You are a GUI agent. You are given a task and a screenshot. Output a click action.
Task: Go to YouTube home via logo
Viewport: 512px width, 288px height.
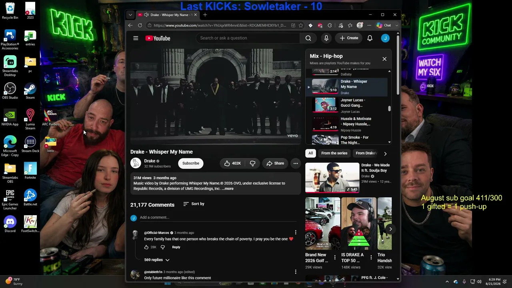pyautogui.click(x=158, y=38)
